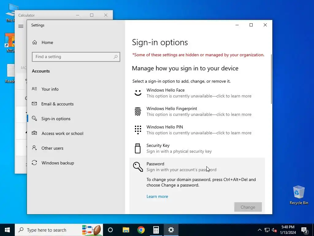
Task: Click the Settings window vertical scrollbar
Action: click(271, 79)
